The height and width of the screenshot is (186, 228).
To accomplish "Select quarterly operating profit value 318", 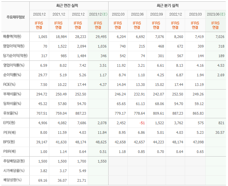I will click(221, 46).
